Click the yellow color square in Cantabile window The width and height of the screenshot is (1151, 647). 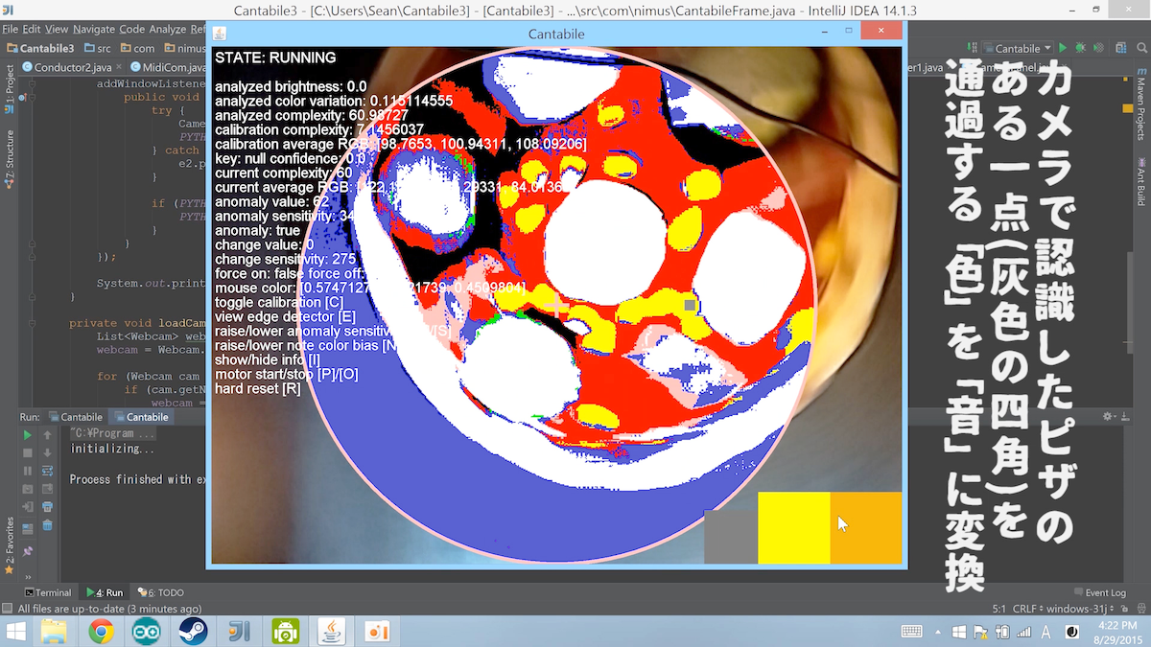tap(793, 528)
